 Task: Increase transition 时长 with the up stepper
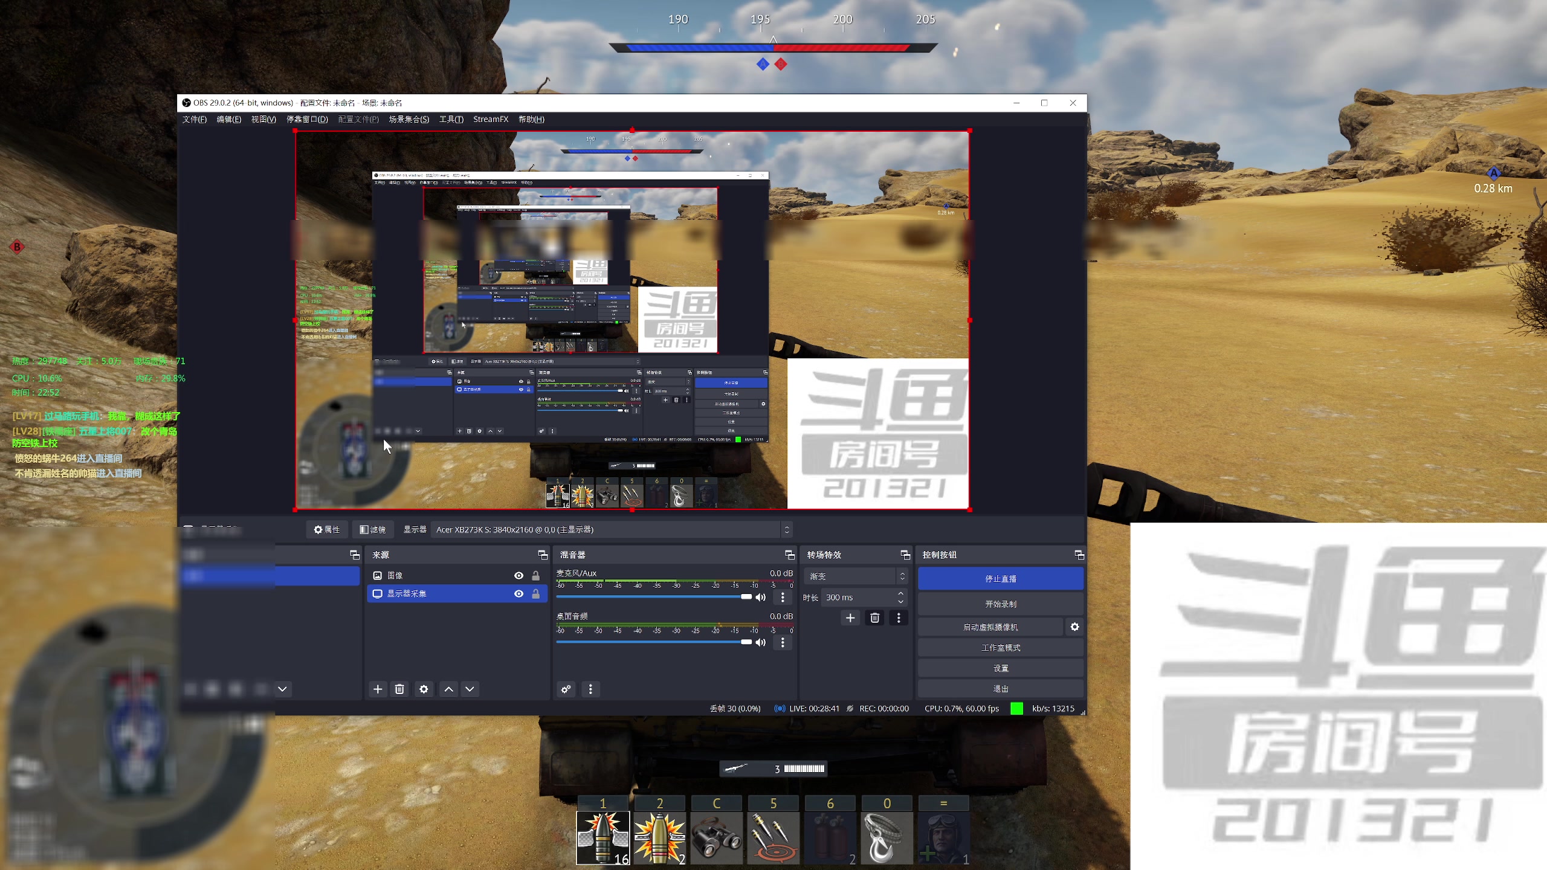click(x=900, y=593)
